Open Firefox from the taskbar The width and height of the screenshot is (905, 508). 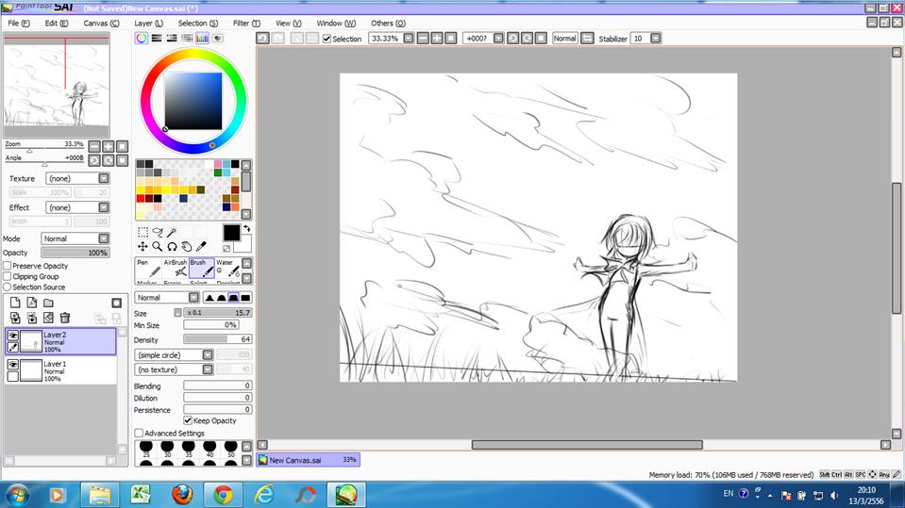pos(181,495)
